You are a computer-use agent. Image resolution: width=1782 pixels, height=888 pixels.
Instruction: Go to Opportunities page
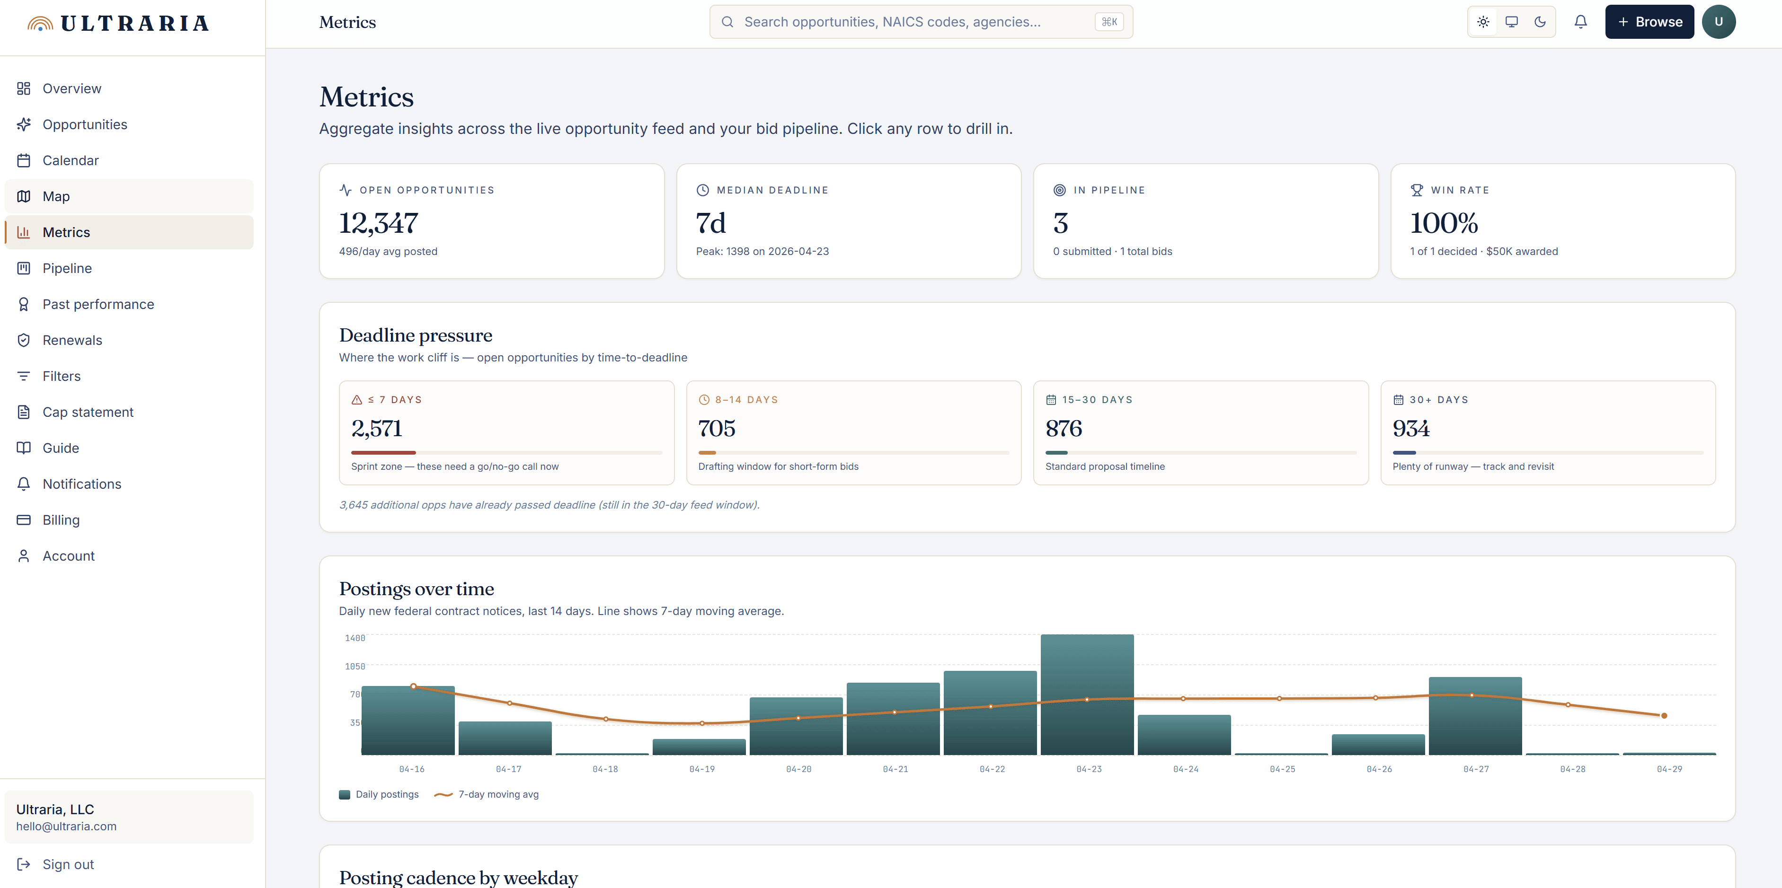tap(129, 124)
